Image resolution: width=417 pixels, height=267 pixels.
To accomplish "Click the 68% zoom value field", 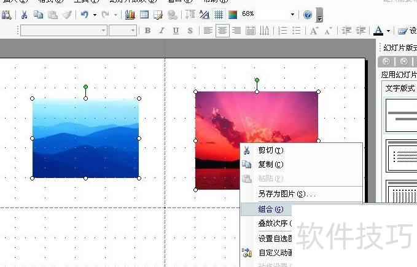I will (x=265, y=14).
